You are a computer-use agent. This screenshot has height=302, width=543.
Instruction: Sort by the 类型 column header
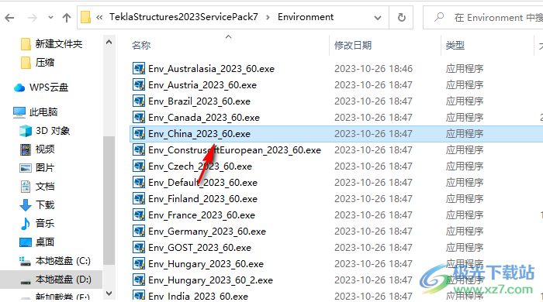click(455, 45)
